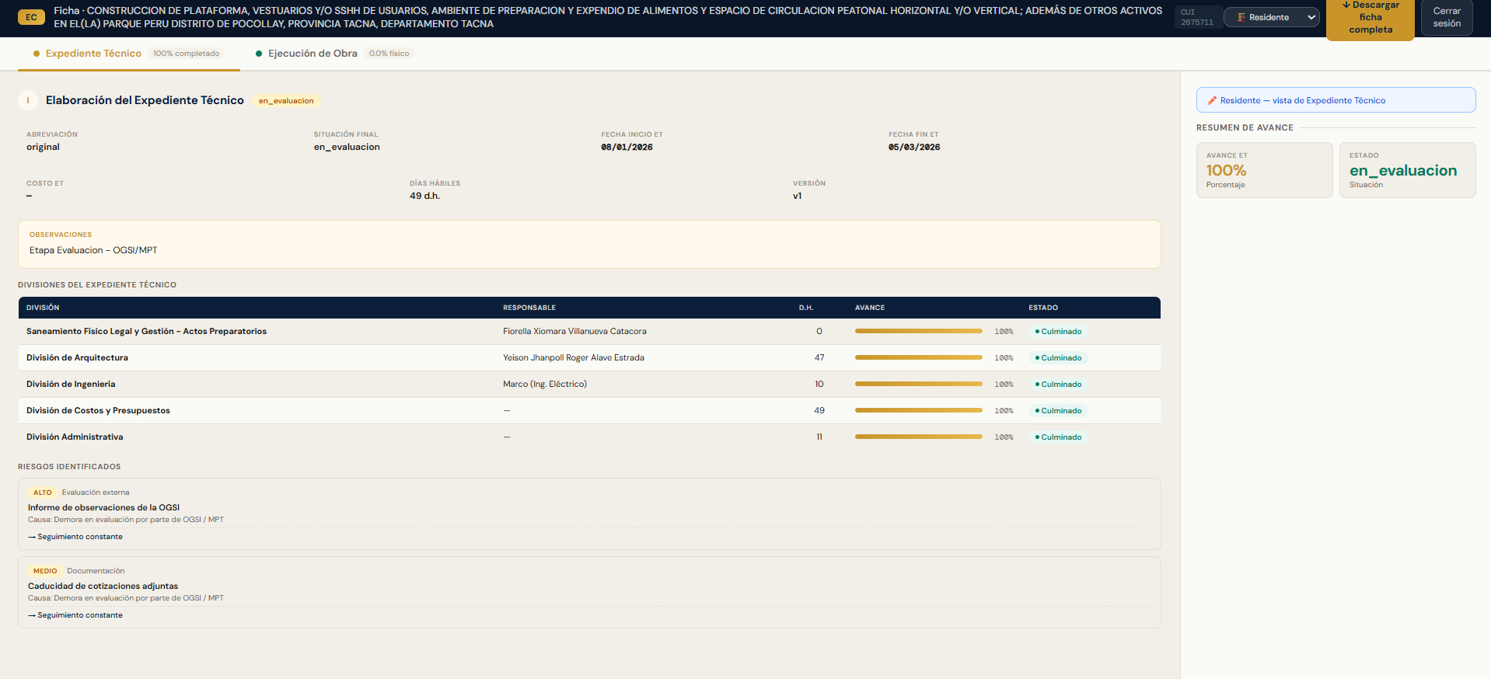The height and width of the screenshot is (679, 1491).
Task: Open the Residente role dropdown
Action: pyautogui.click(x=1271, y=17)
